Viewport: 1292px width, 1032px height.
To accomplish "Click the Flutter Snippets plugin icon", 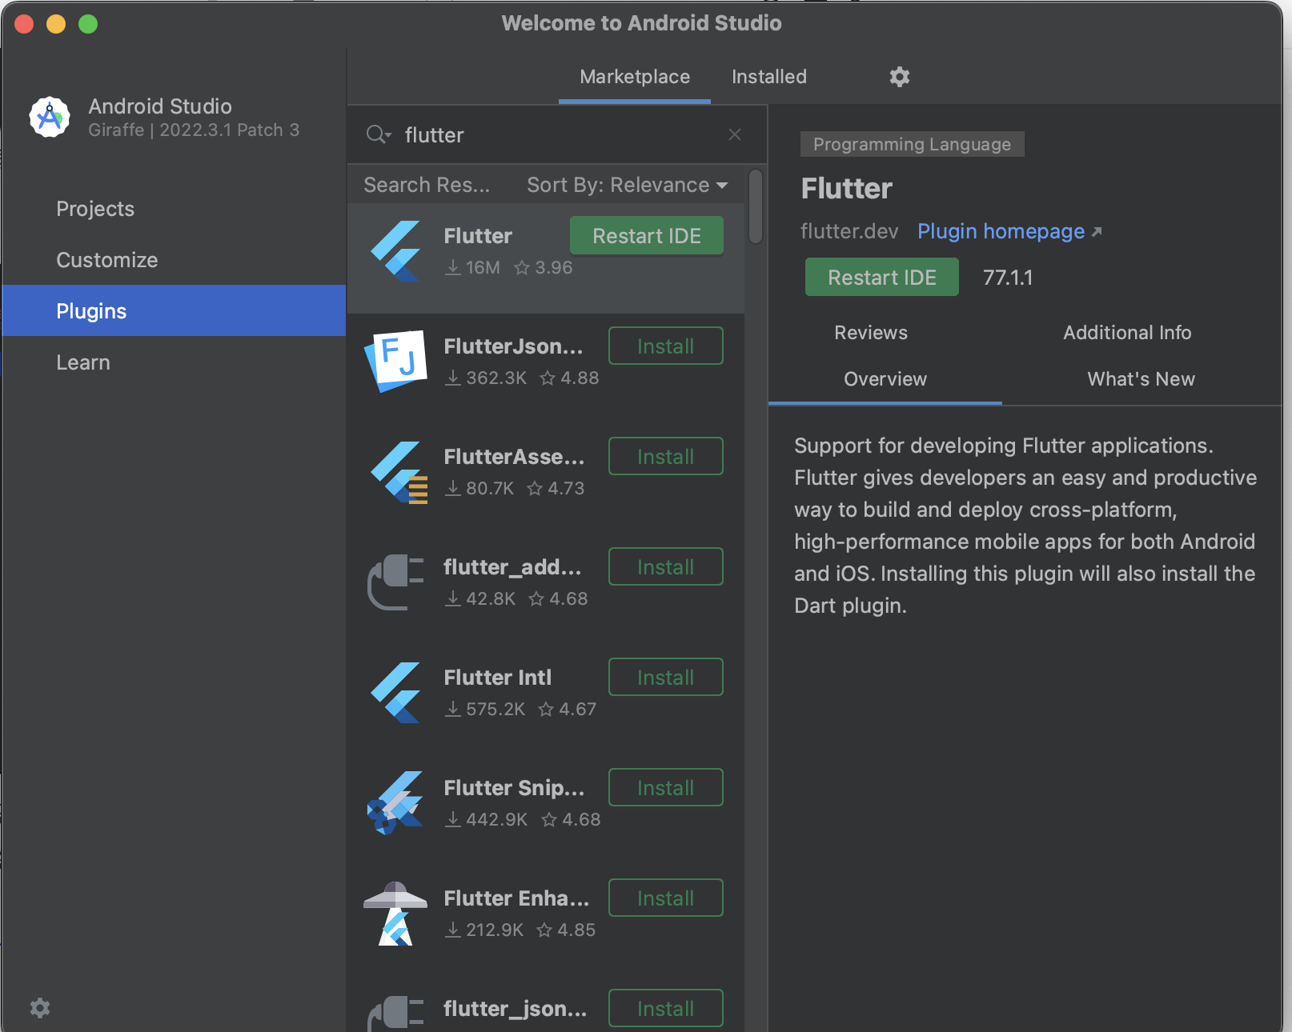I will (x=395, y=803).
